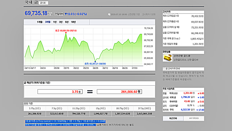Click the 미국USD indicator name
The width and height of the screenshot is (232, 131).
pyautogui.click(x=173, y=93)
